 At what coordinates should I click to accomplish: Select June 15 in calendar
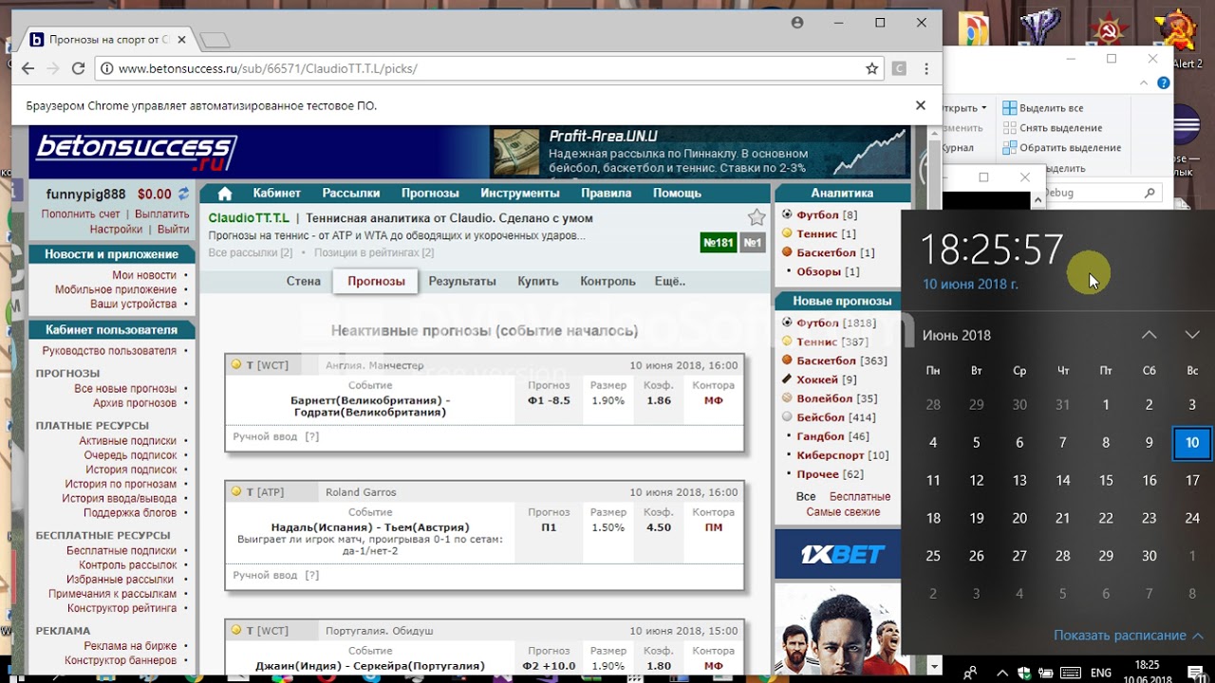[x=1106, y=480]
